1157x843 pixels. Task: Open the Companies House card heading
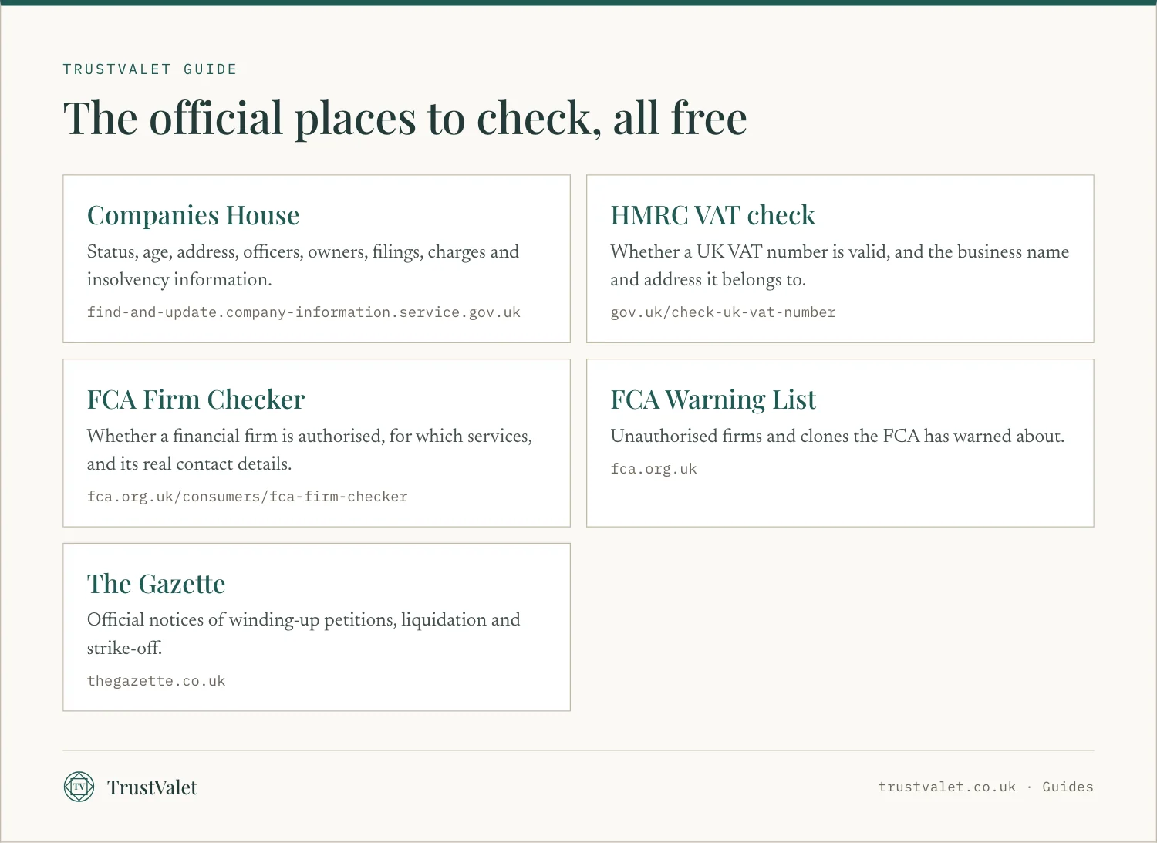click(x=193, y=215)
